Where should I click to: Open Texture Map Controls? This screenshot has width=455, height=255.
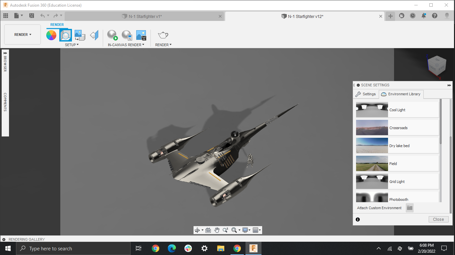80,35
